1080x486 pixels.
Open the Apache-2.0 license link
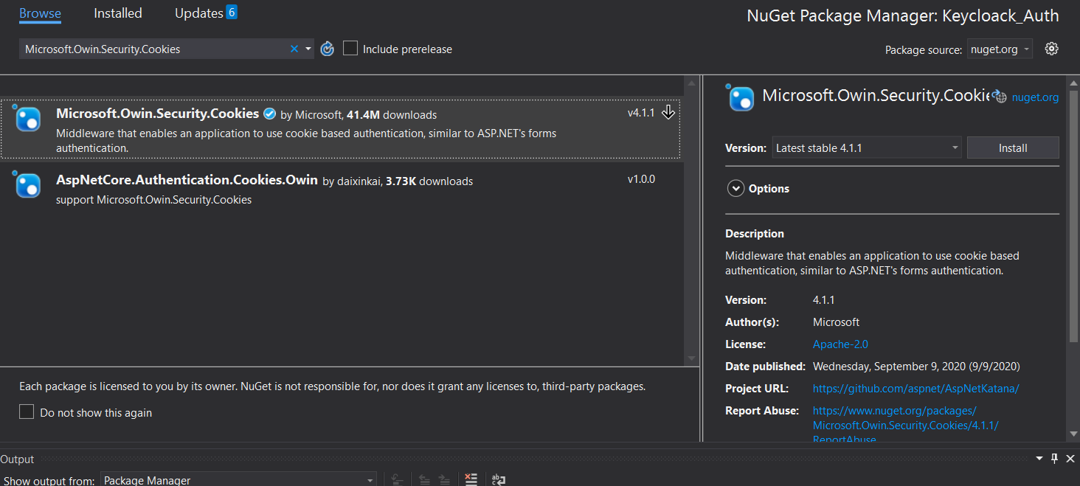(x=840, y=344)
